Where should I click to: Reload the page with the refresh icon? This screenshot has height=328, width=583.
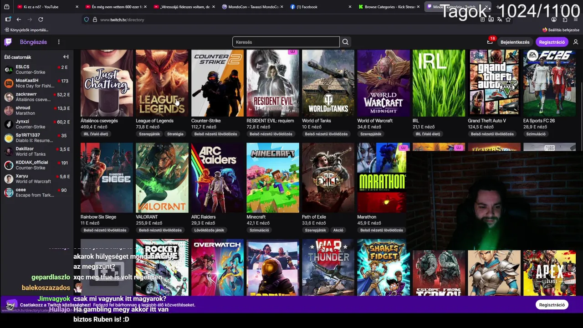click(x=41, y=20)
